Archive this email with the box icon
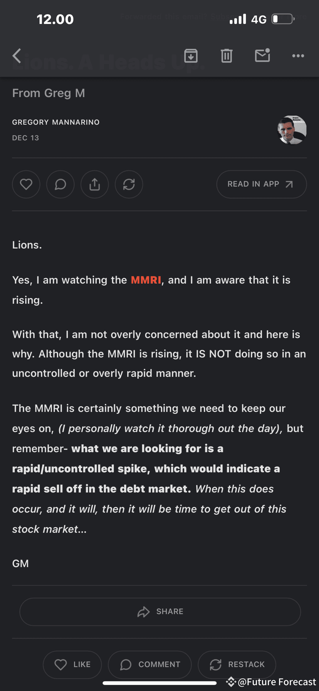Viewport: 319px width, 691px height. click(x=191, y=56)
